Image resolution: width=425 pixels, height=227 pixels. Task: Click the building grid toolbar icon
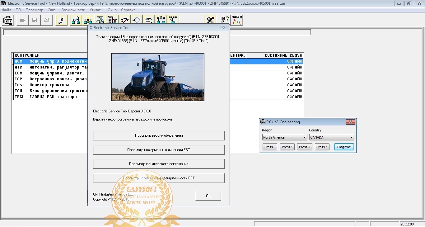(112, 20)
